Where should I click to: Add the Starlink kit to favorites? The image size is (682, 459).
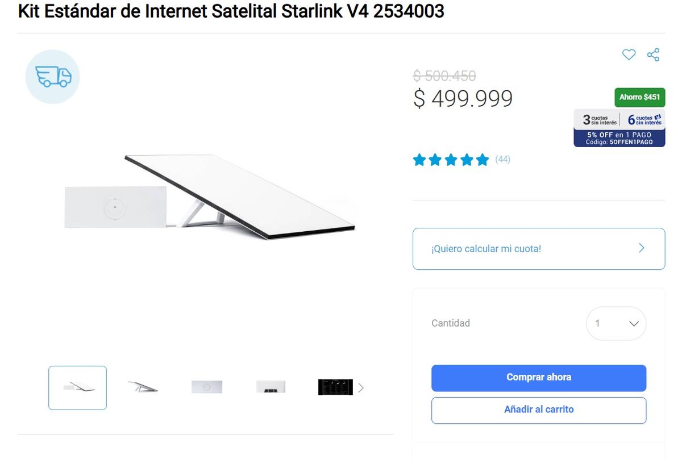coord(629,55)
